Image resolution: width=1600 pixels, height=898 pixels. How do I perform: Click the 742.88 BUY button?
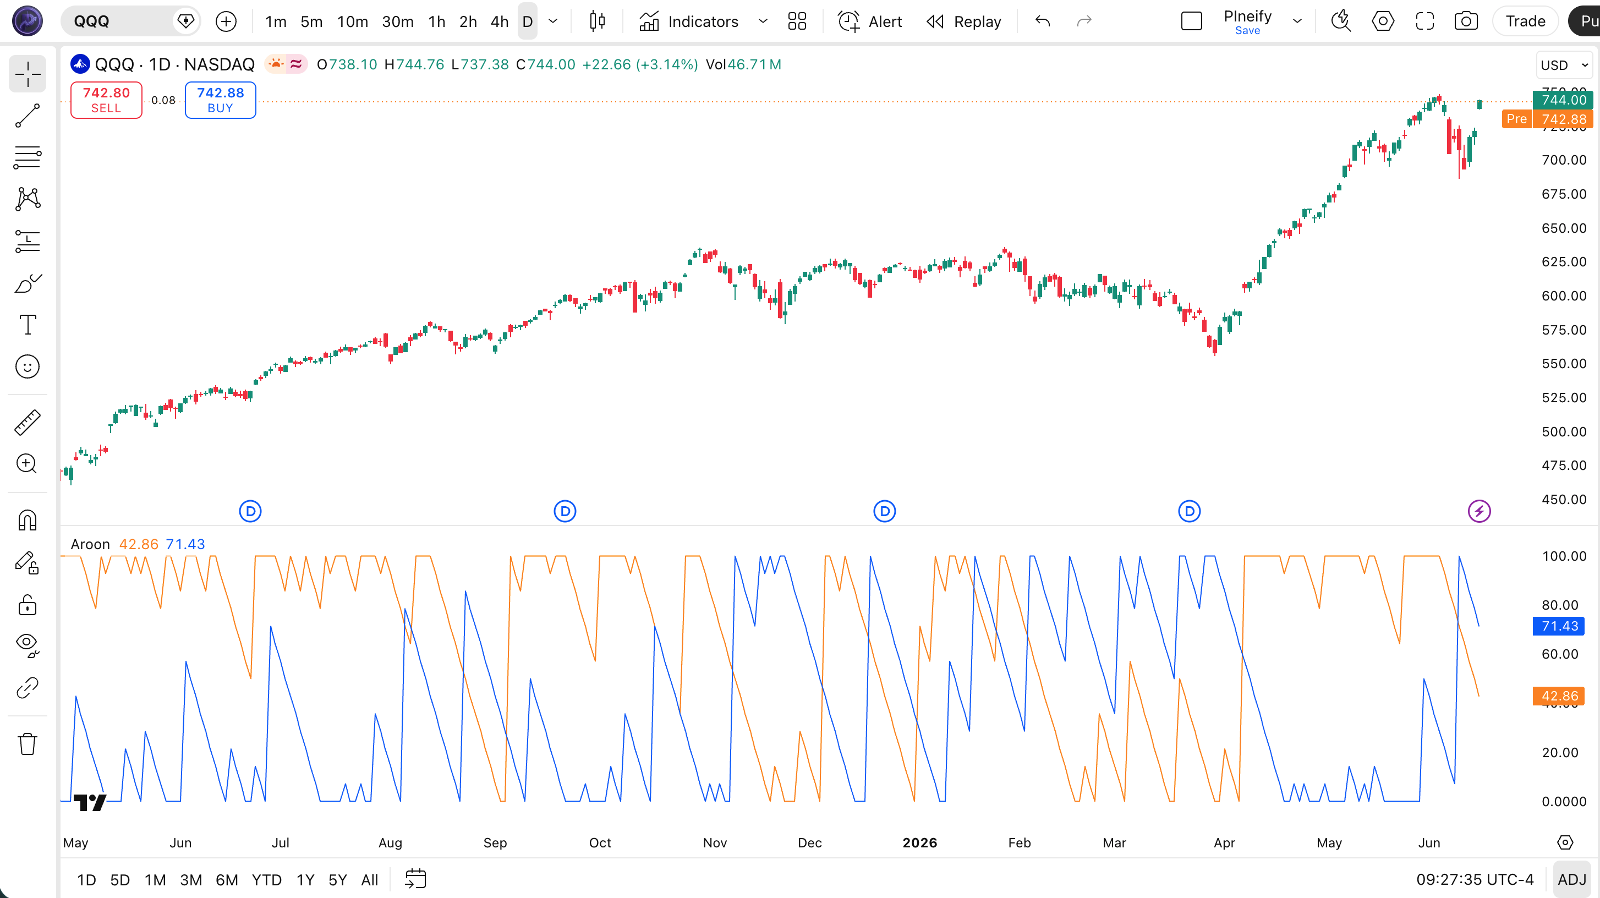pyautogui.click(x=221, y=100)
